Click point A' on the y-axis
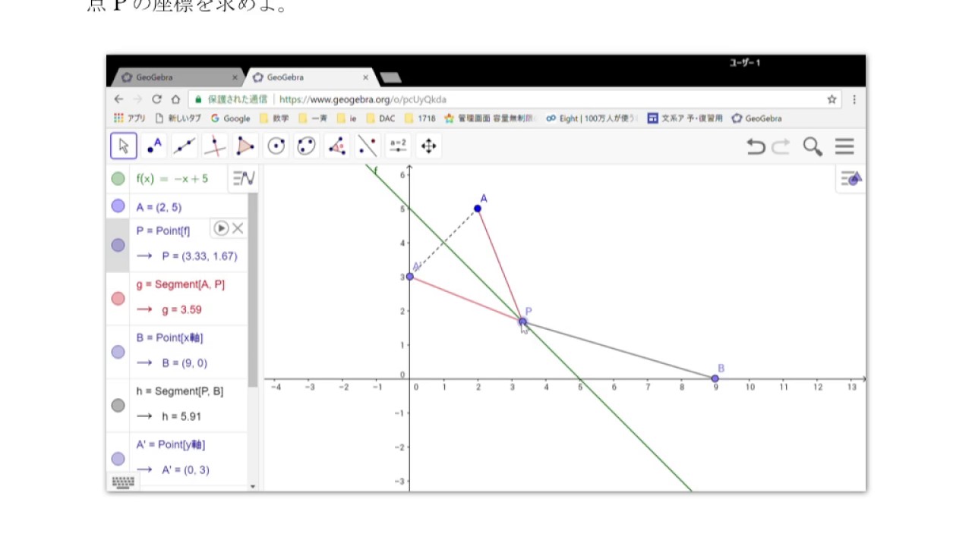Viewport: 972px width, 546px height. click(x=410, y=276)
